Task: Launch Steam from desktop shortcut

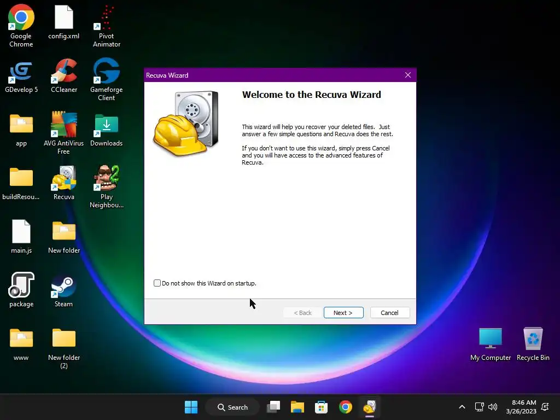Action: point(63,291)
